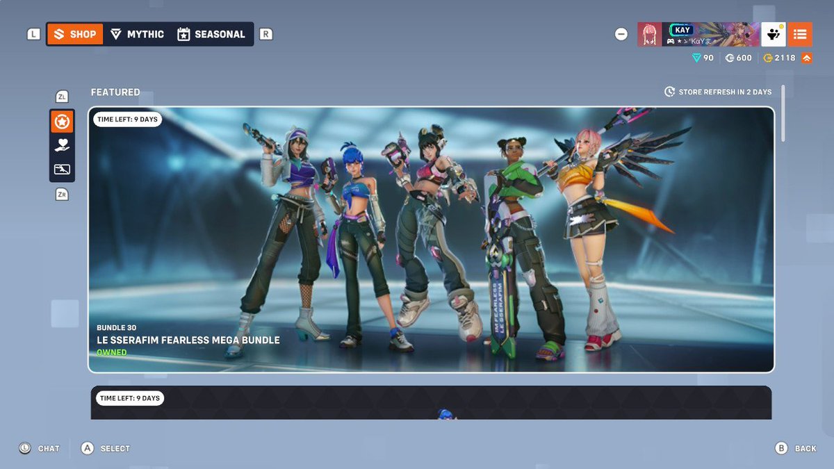The width and height of the screenshot is (834, 469).
Task: Click the ZR trigger prompt icon
Action: coord(62,195)
